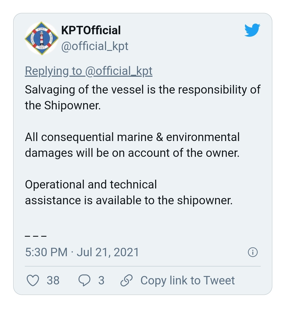The width and height of the screenshot is (285, 310).
Task: Like the tweet with the heart icon
Action: coord(33,280)
